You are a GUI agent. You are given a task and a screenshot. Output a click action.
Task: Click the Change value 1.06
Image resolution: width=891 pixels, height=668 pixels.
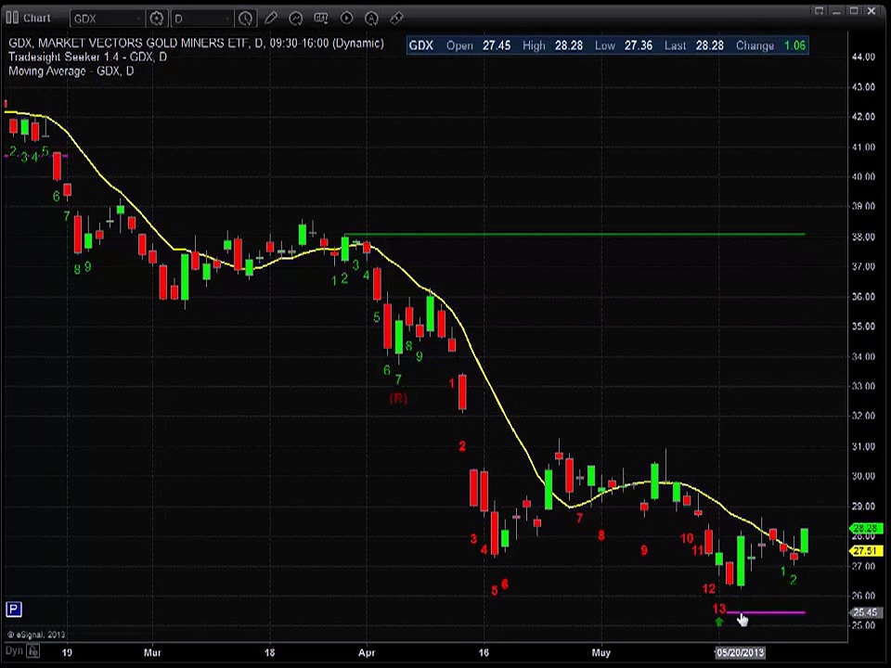click(795, 45)
